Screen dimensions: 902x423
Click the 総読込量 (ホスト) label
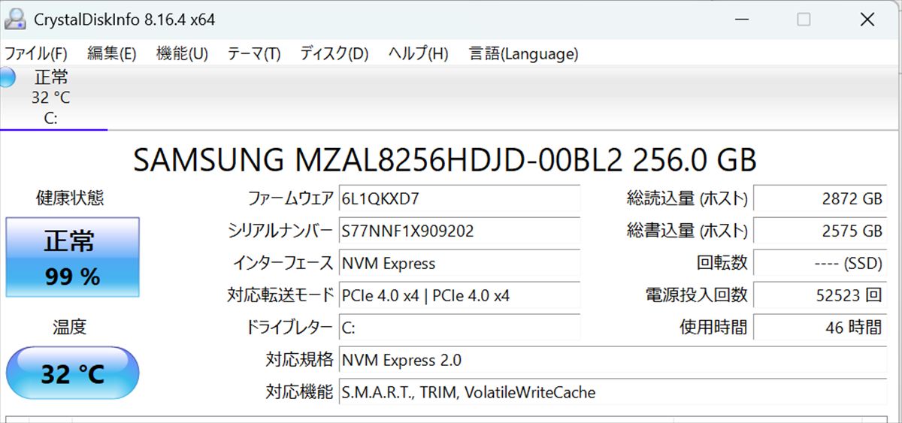click(687, 199)
